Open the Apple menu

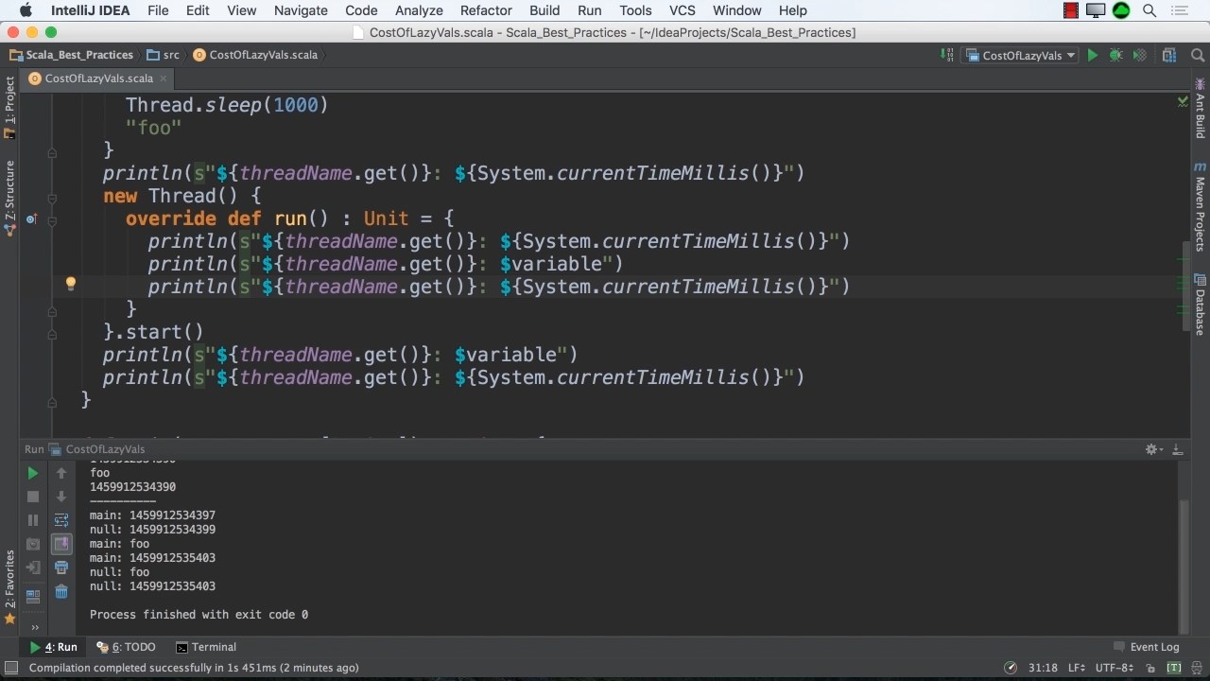(26, 10)
